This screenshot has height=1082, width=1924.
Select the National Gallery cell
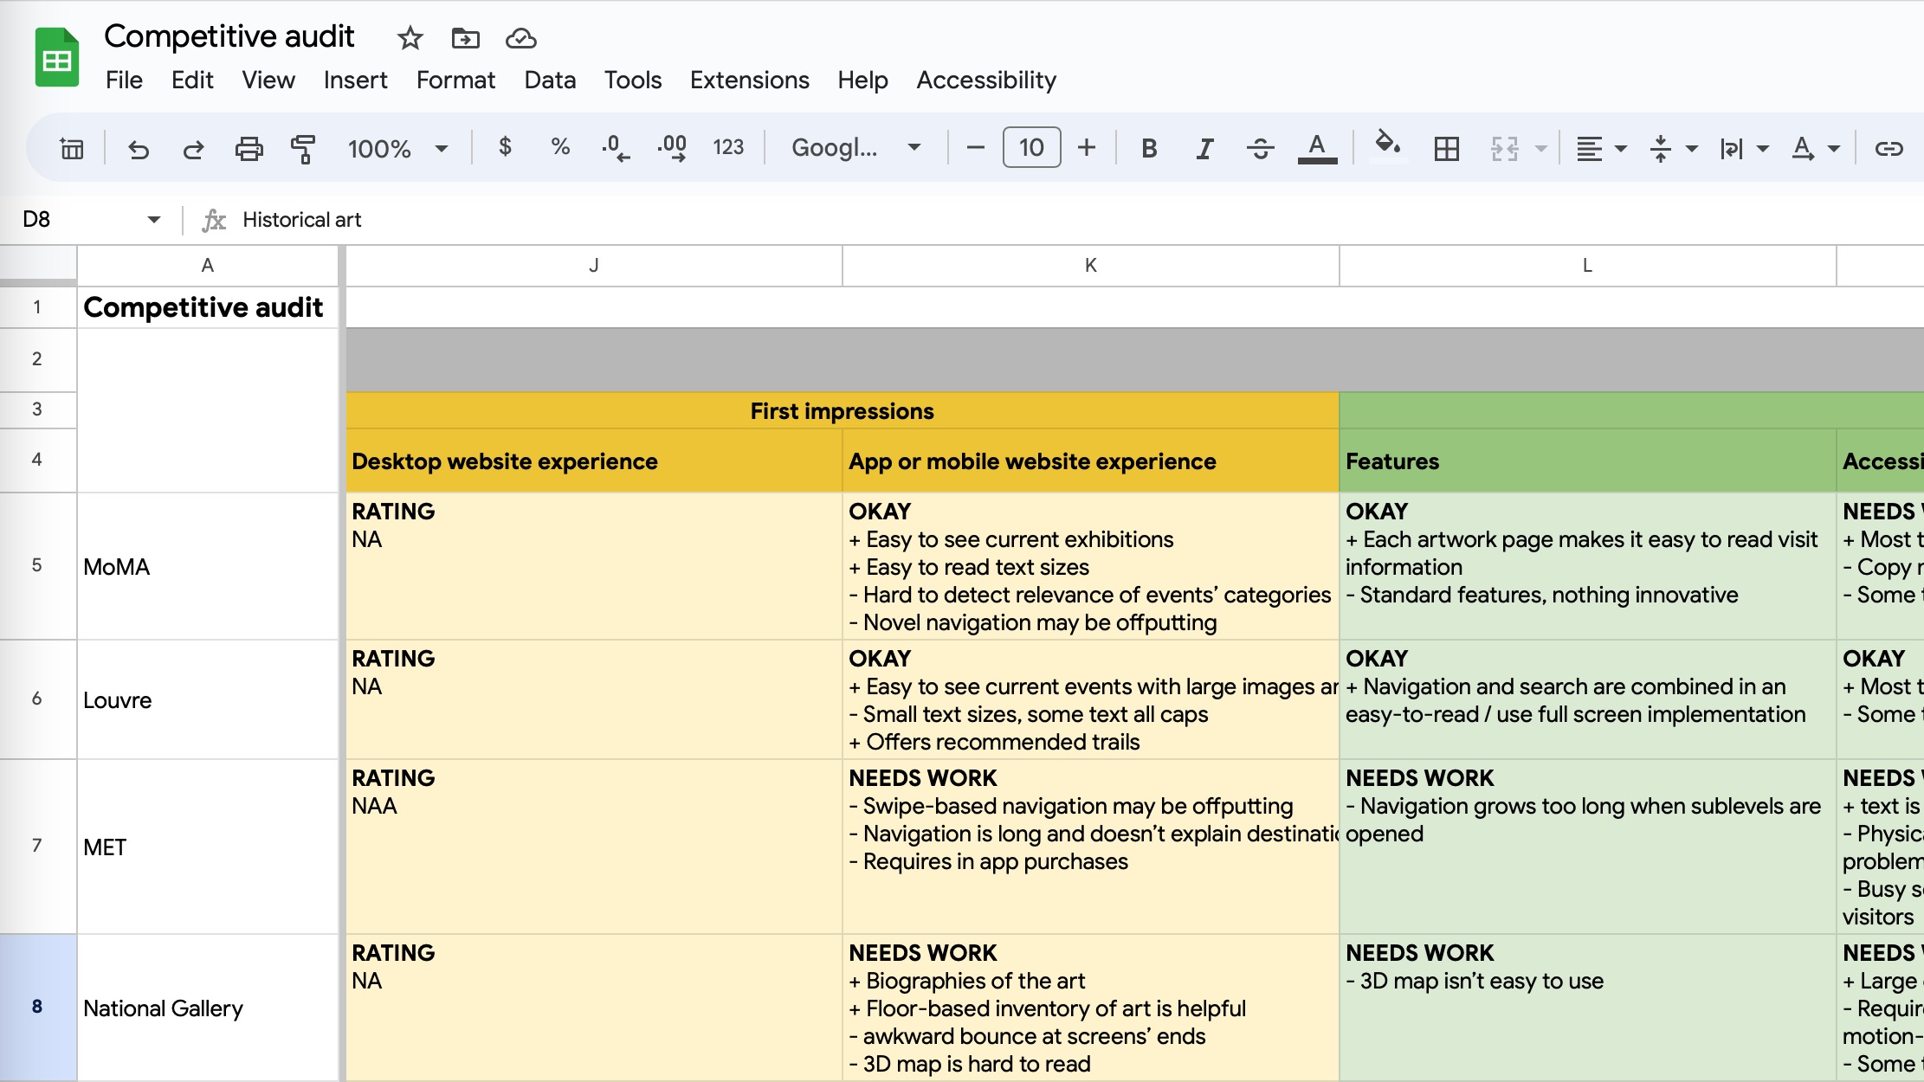[208, 1007]
